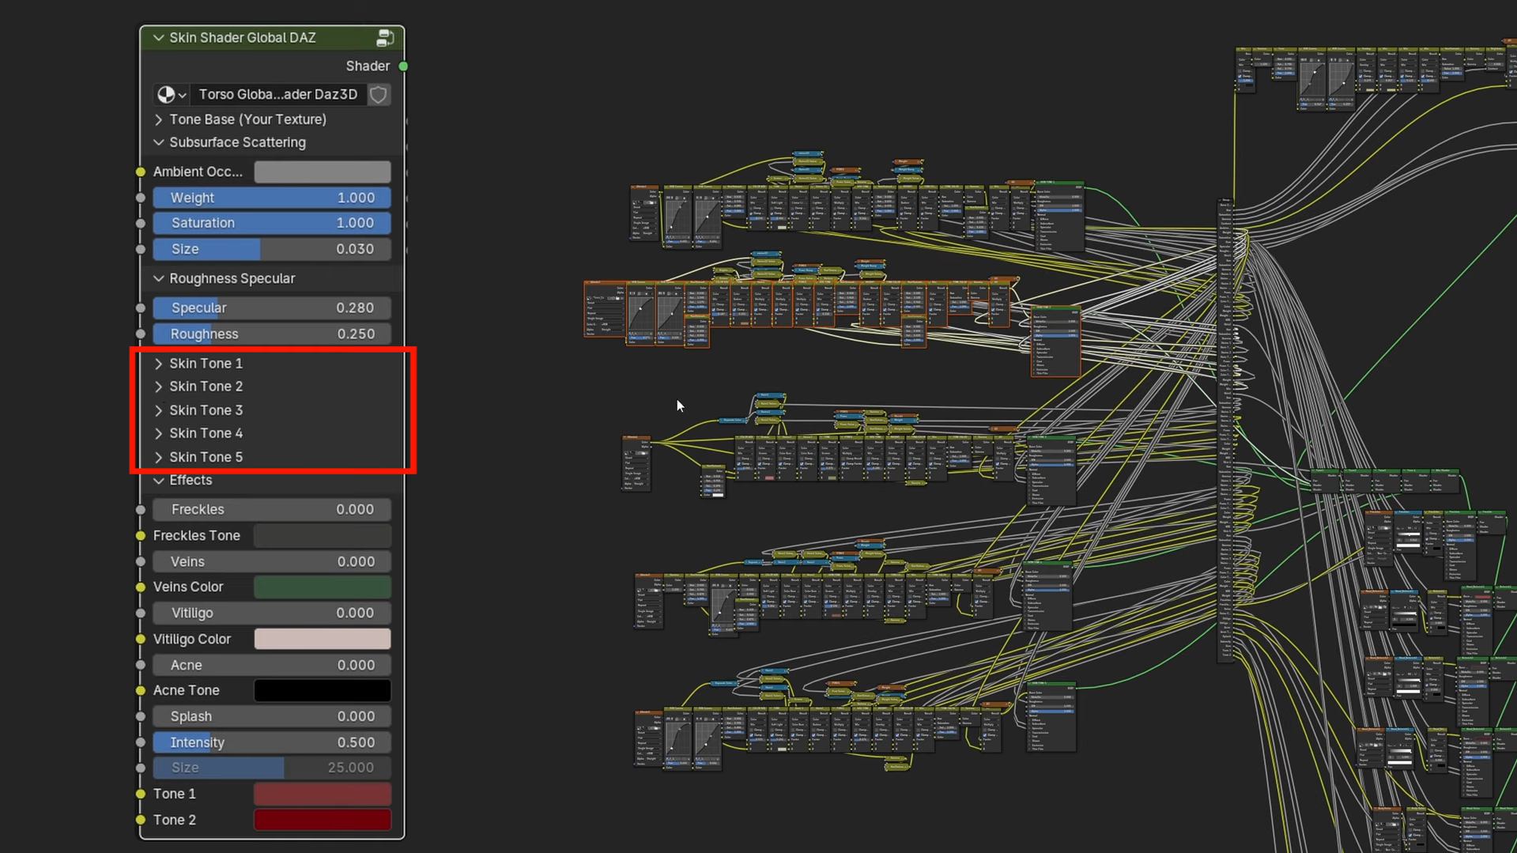
Task: Click the Tone 2 input socket
Action: [141, 820]
